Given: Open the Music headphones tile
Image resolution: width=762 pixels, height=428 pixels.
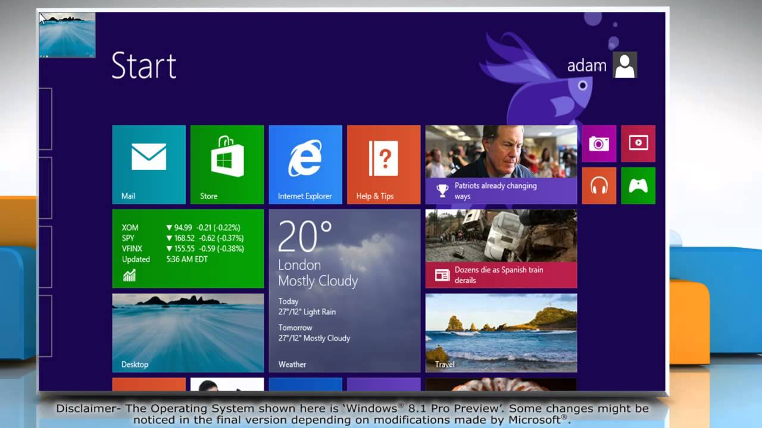Looking at the screenshot, I should point(599,185).
